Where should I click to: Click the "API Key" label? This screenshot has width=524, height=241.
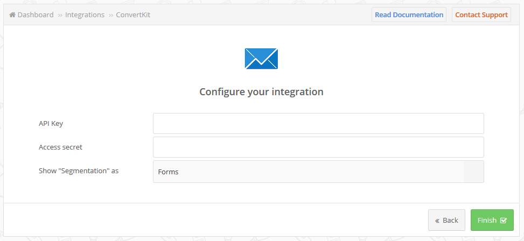point(51,124)
